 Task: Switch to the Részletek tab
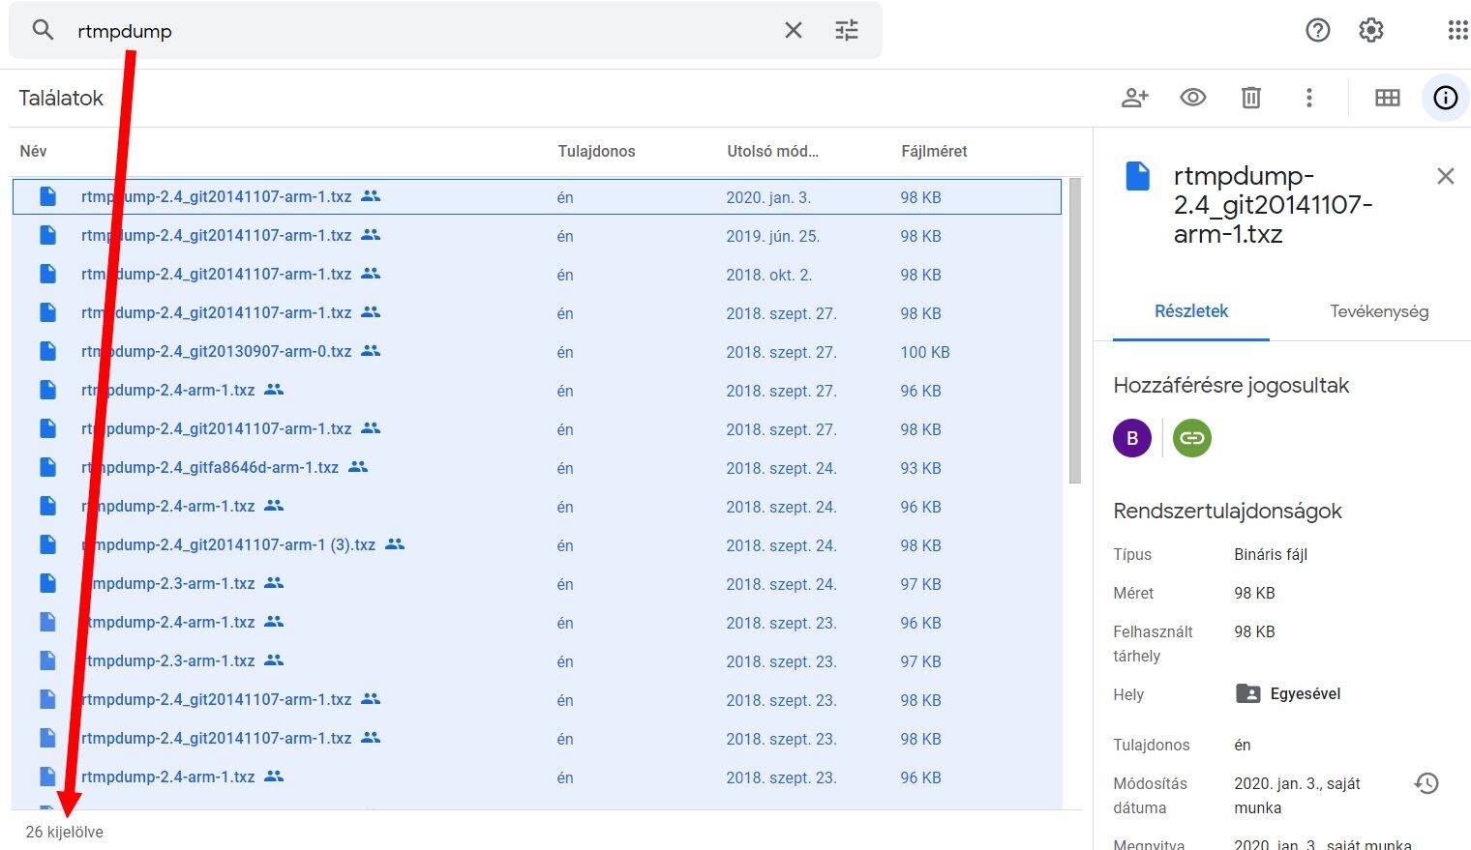[1191, 311]
